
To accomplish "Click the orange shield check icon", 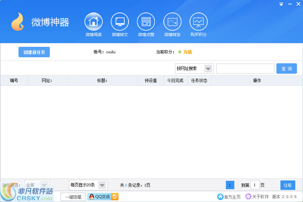I will pos(115,197).
